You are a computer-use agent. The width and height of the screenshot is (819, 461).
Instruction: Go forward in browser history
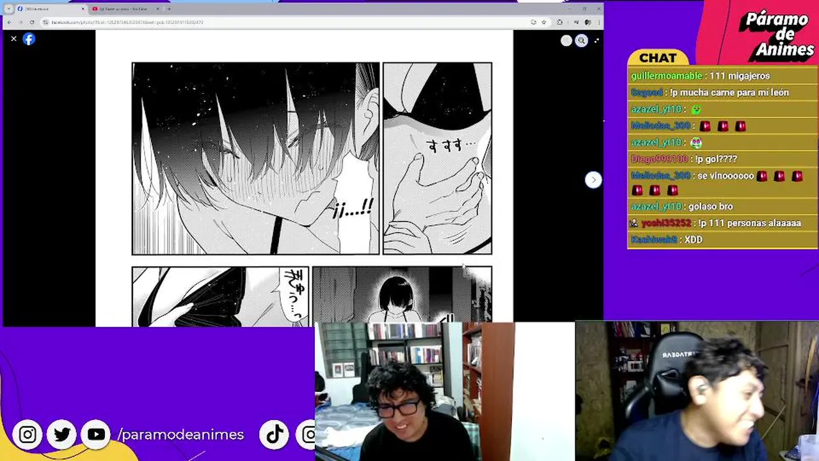pyautogui.click(x=20, y=22)
